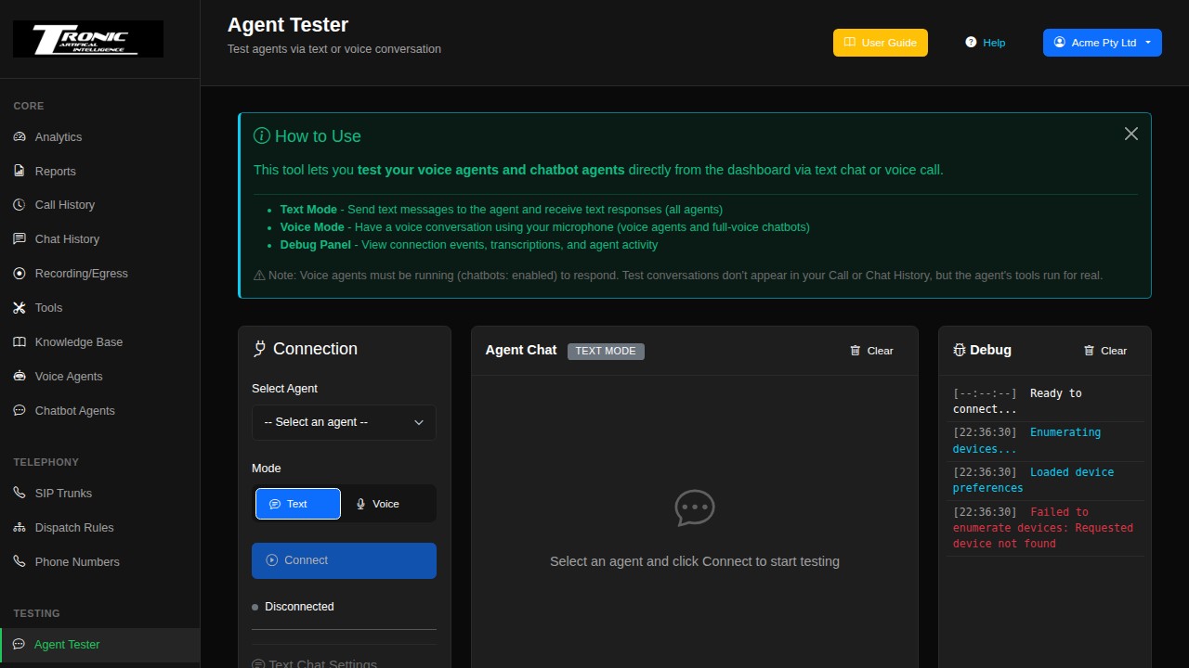Click the Chatbot Agents bubble icon

(x=20, y=411)
